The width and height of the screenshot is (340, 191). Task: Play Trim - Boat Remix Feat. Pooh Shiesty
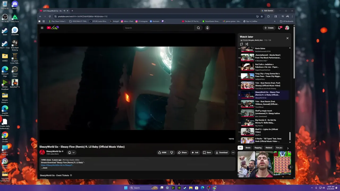coord(263,85)
